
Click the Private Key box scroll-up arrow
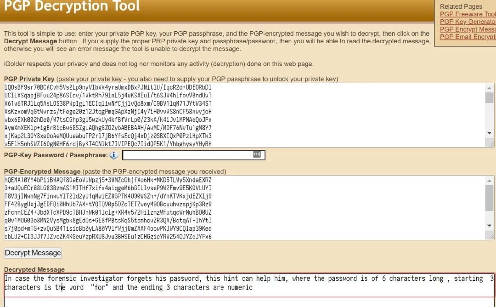(490, 88)
